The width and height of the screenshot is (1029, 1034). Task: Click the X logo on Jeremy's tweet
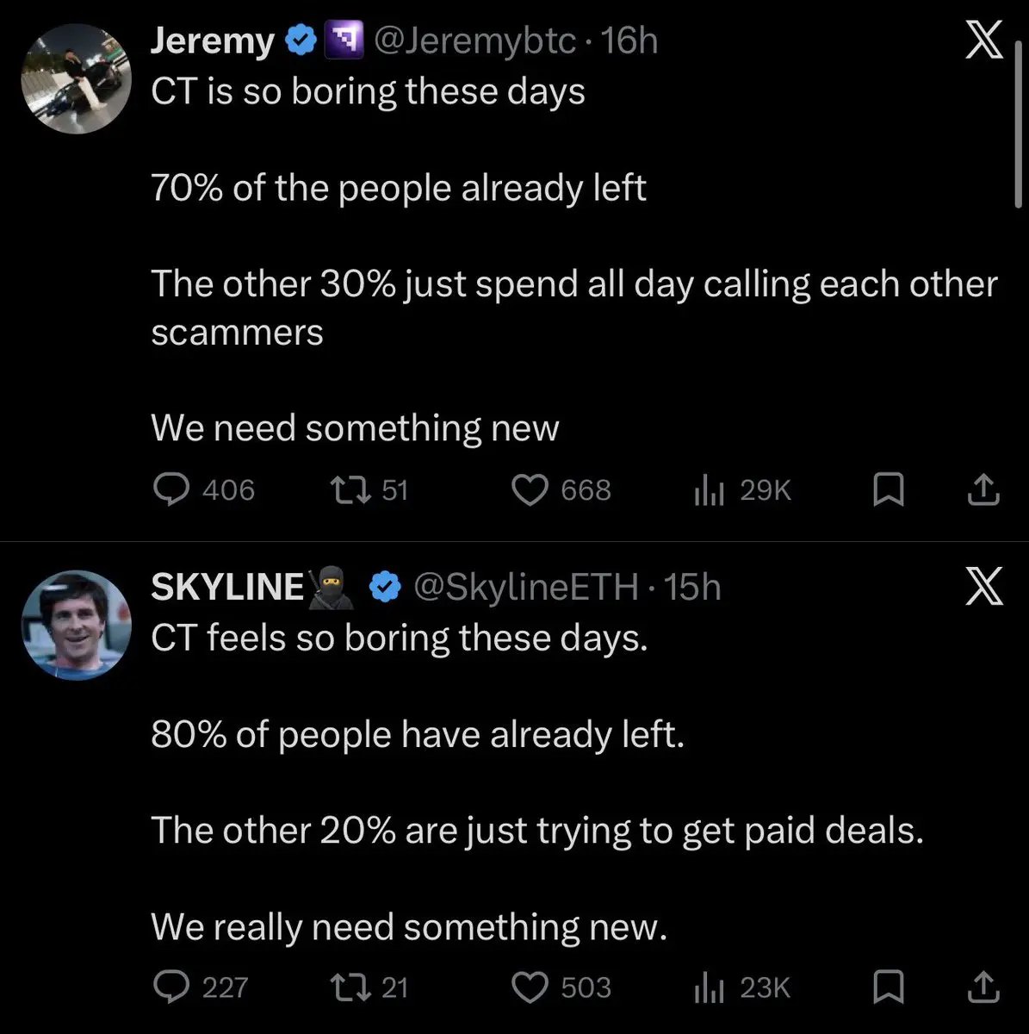point(984,40)
